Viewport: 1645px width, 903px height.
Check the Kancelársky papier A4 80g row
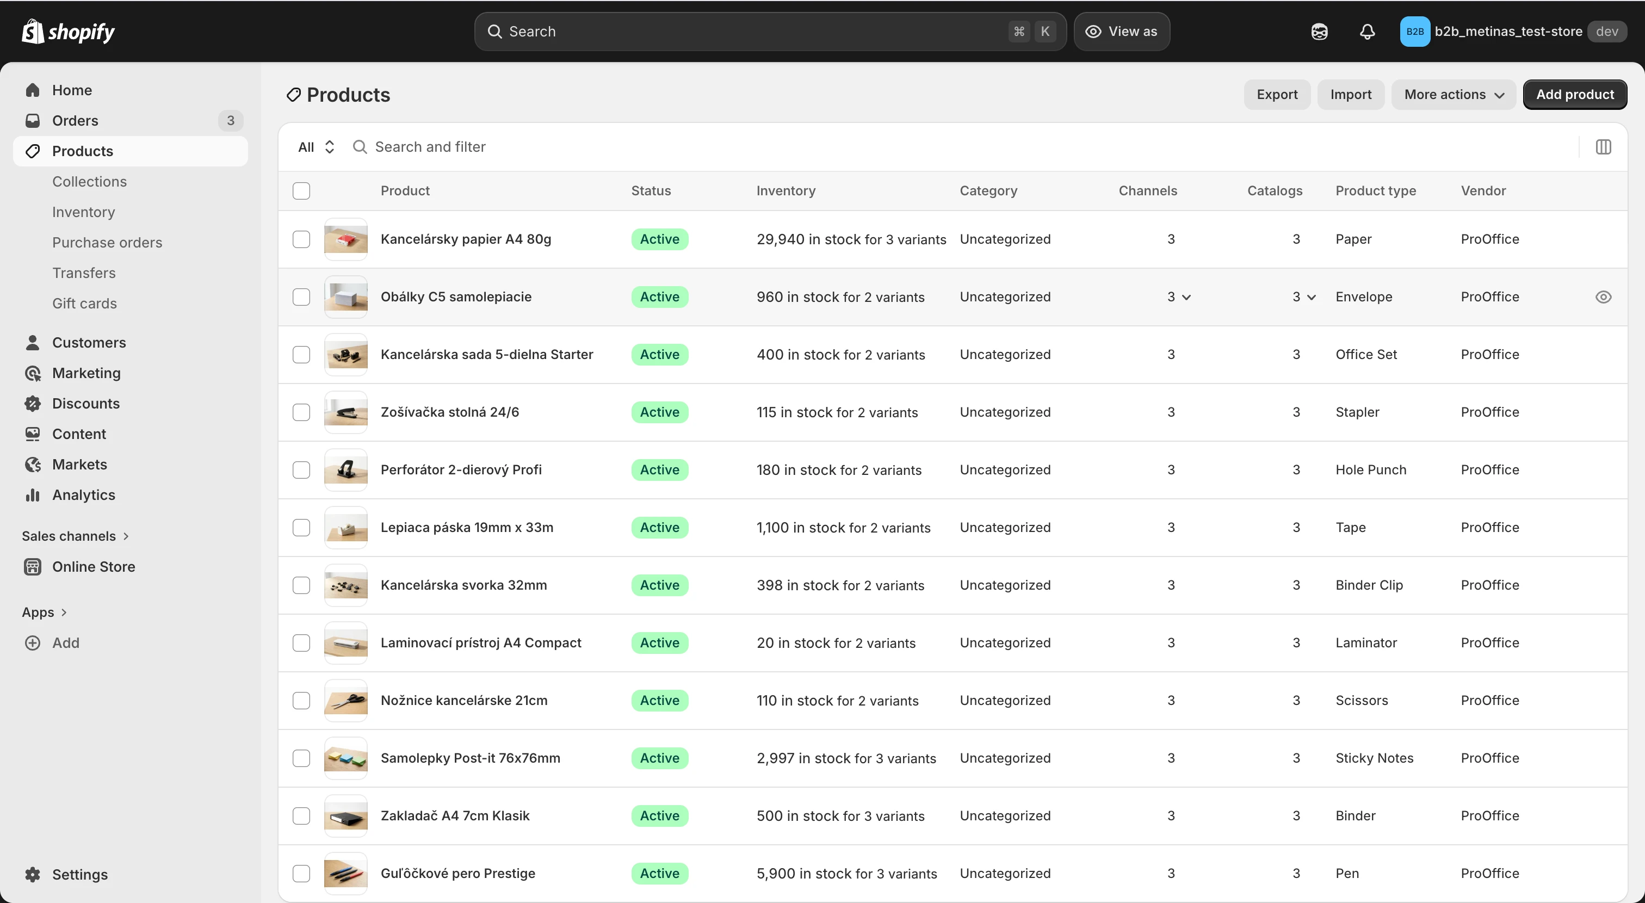tap(301, 239)
